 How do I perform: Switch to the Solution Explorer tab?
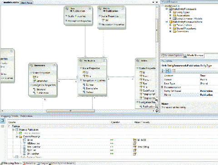pos(172,55)
